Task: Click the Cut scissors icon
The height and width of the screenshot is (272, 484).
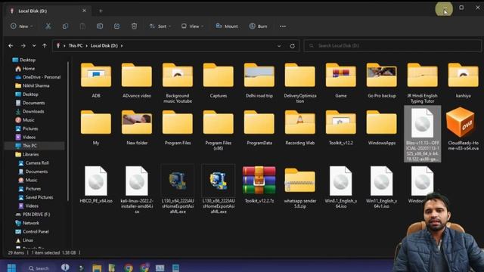Action: [48, 26]
